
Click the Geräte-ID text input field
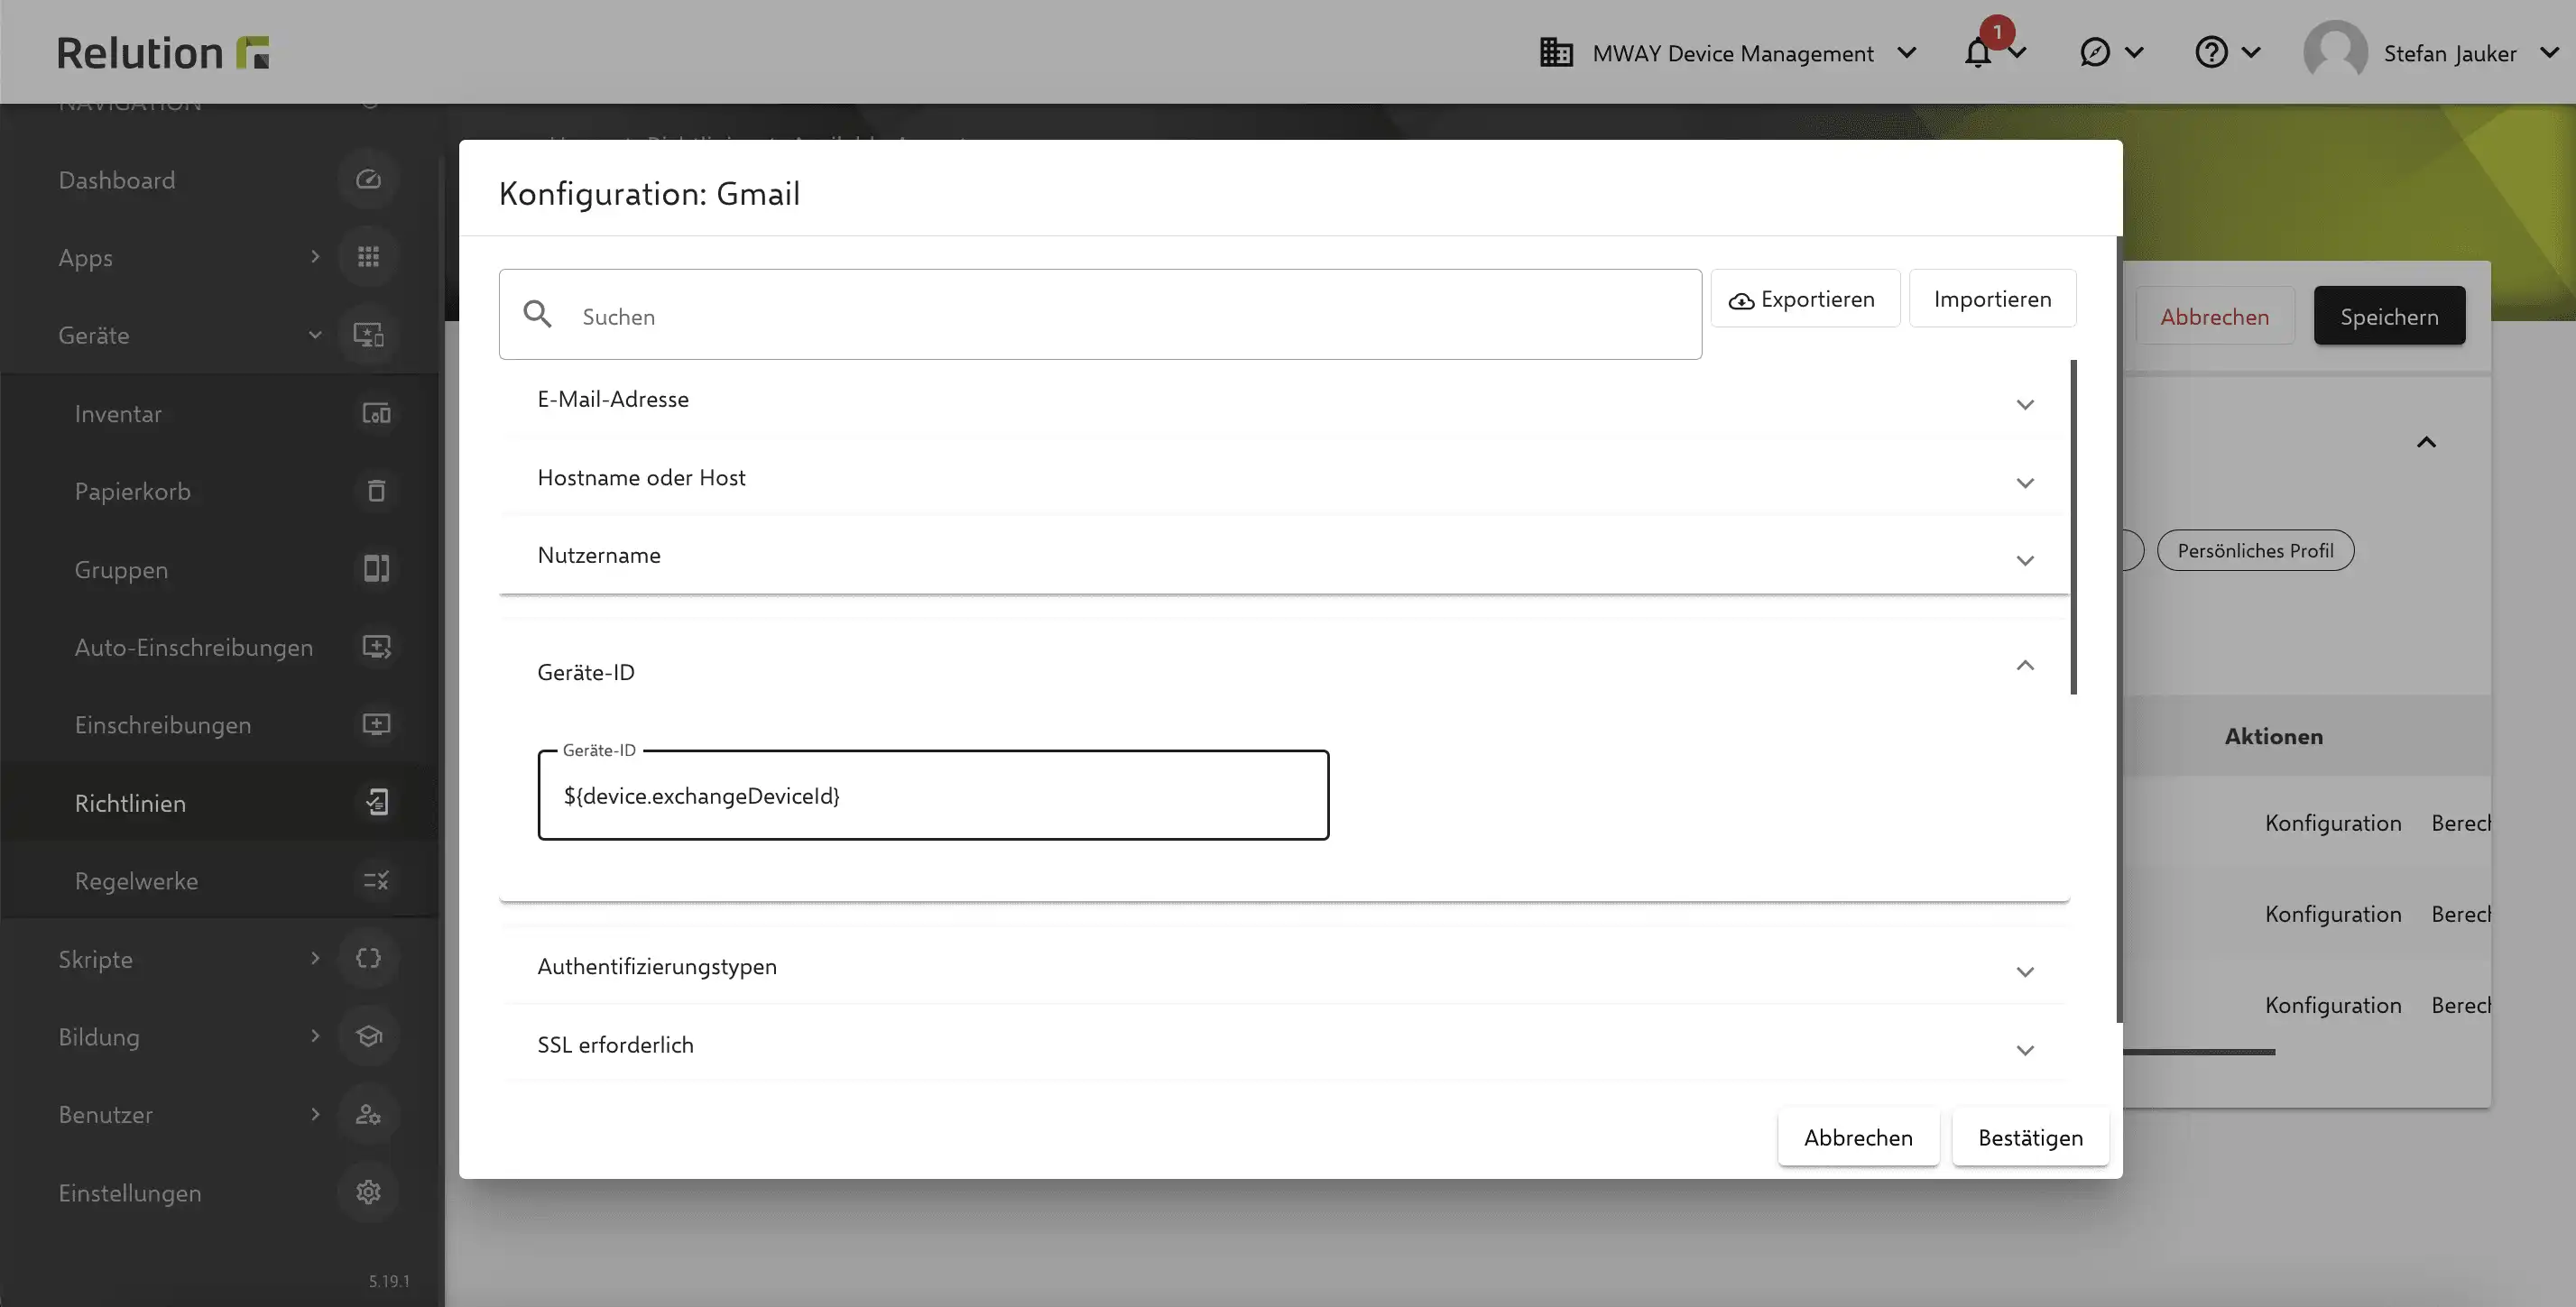coord(933,795)
